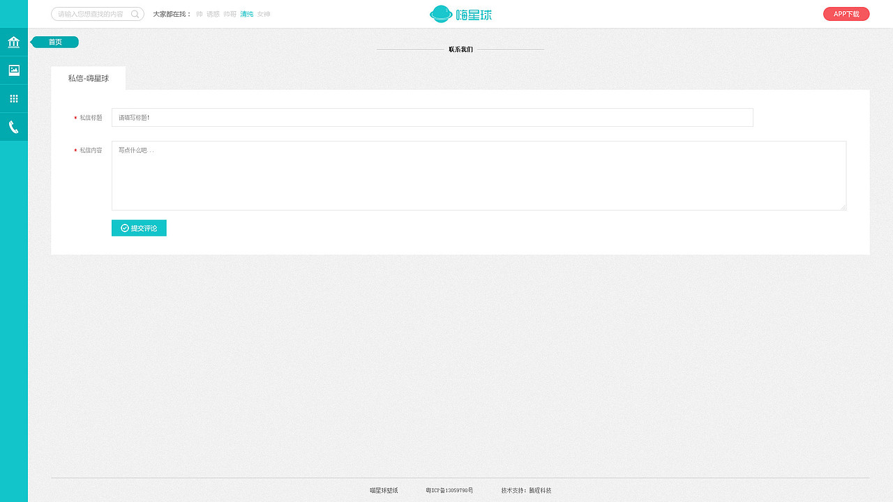Click the red APP下载 button
Image resolution: width=893 pixels, height=502 pixels.
[x=846, y=14]
